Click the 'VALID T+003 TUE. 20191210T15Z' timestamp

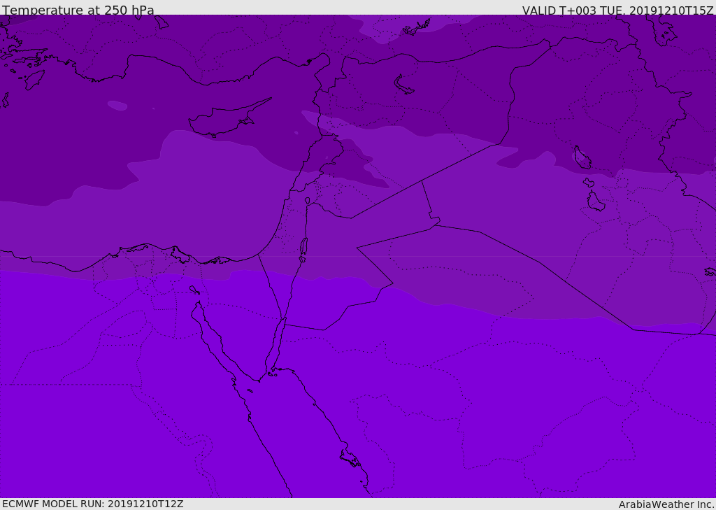tap(618, 10)
